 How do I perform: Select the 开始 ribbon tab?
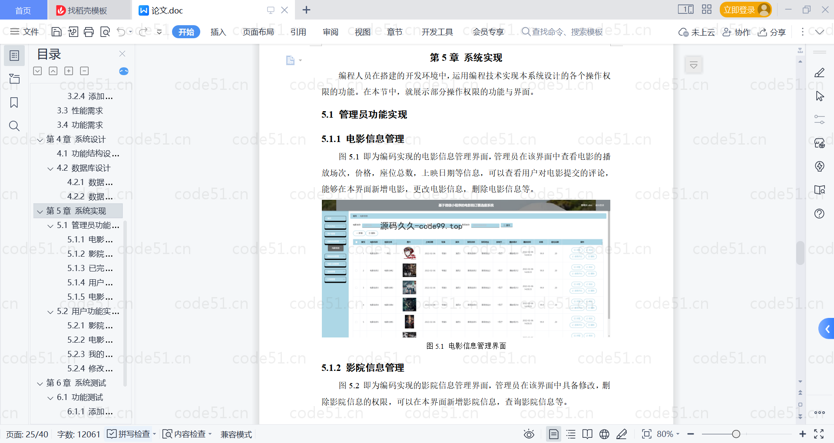186,32
